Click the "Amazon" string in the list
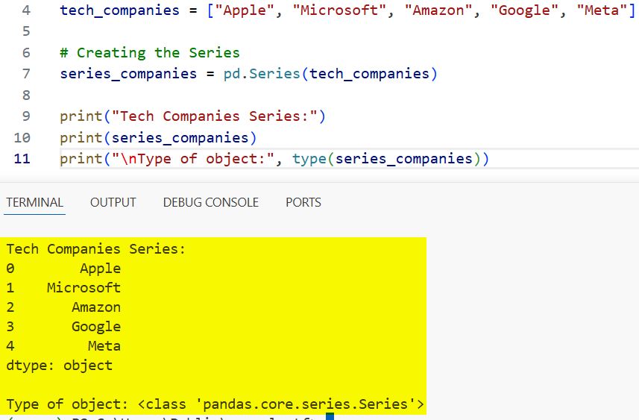The width and height of the screenshot is (639, 420). (438, 10)
